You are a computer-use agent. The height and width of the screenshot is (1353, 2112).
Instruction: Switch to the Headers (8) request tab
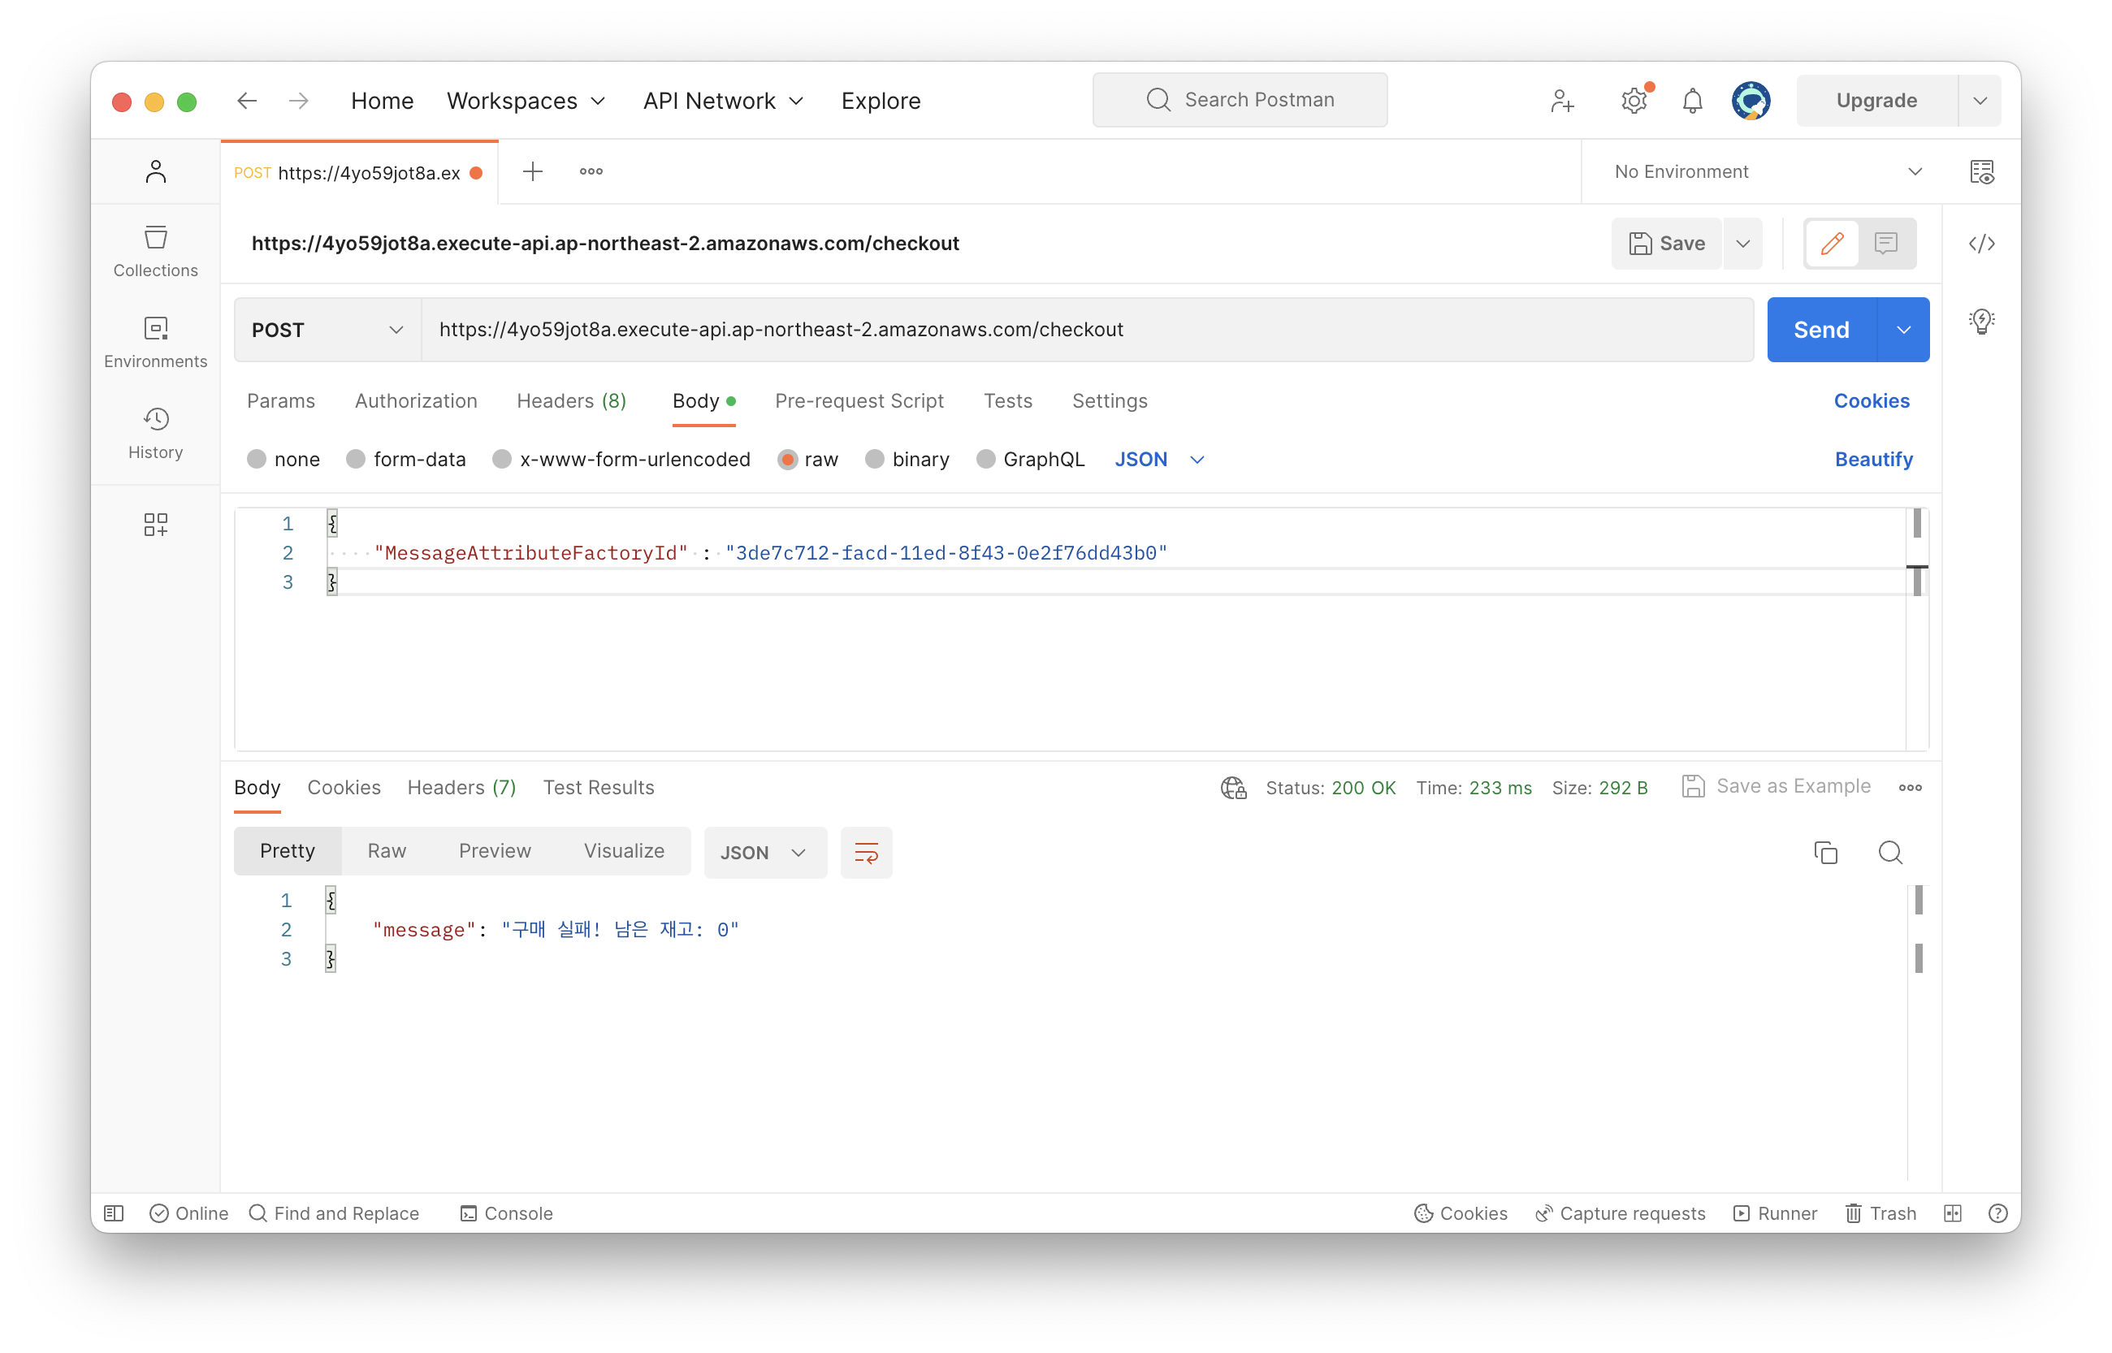(572, 400)
